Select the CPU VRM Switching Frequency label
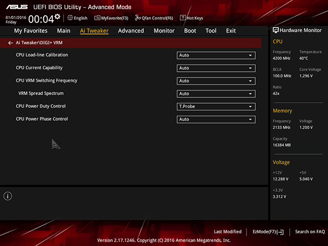 (46, 80)
